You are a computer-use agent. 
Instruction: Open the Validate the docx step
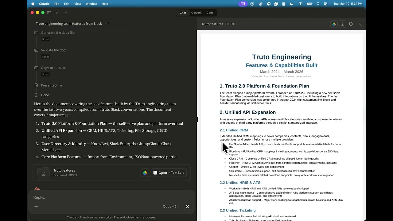click(54, 50)
